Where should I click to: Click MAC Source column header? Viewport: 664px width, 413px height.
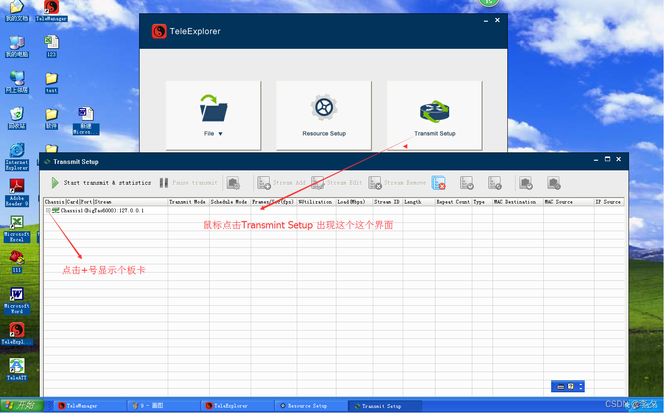(x=569, y=202)
